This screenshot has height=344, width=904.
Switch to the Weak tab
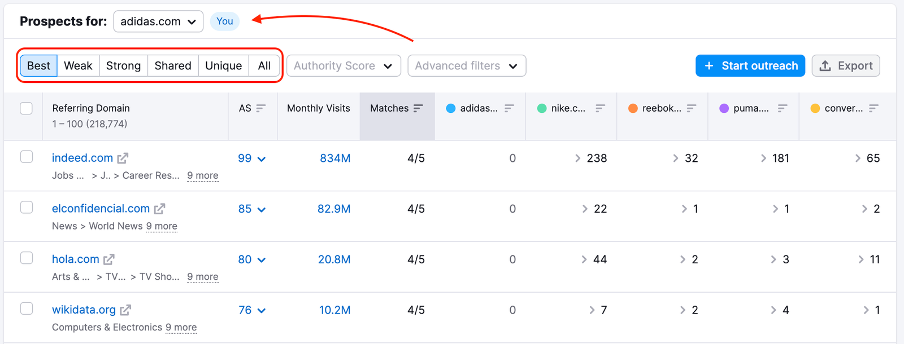point(78,66)
